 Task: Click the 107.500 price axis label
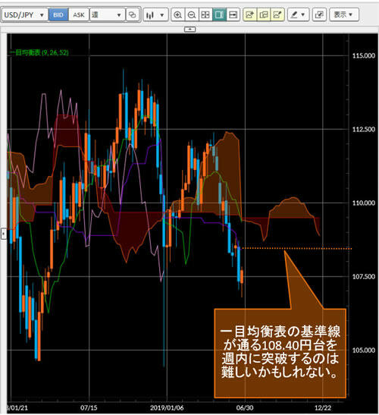[364, 277]
